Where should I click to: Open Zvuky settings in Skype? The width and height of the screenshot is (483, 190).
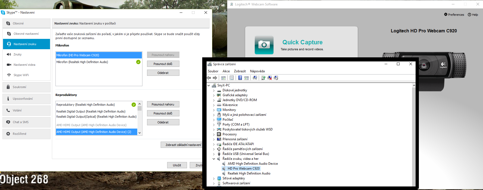pos(26,54)
